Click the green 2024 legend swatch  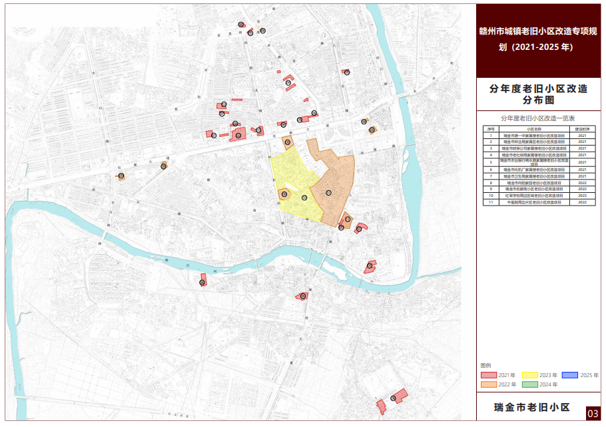coord(529,384)
